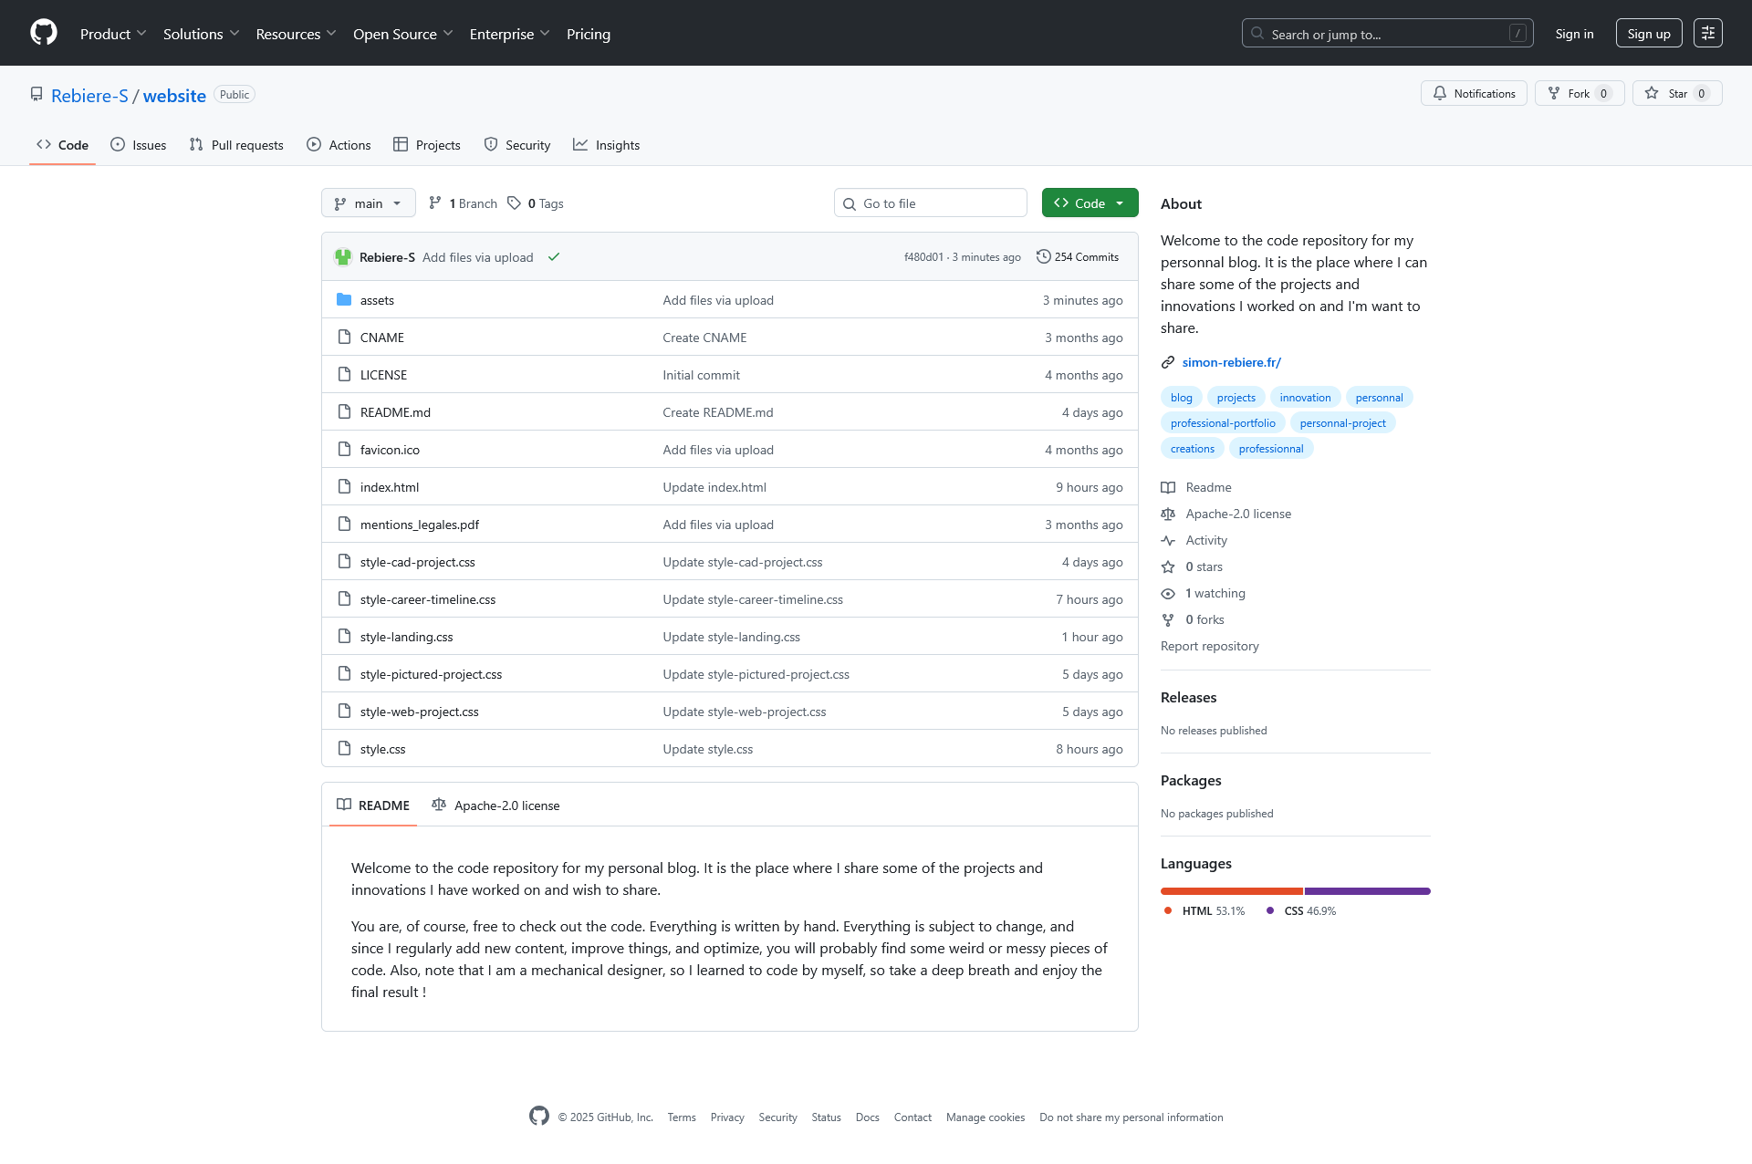Click the professional-portfolio topic tag
1752x1164 pixels.
pyautogui.click(x=1223, y=422)
